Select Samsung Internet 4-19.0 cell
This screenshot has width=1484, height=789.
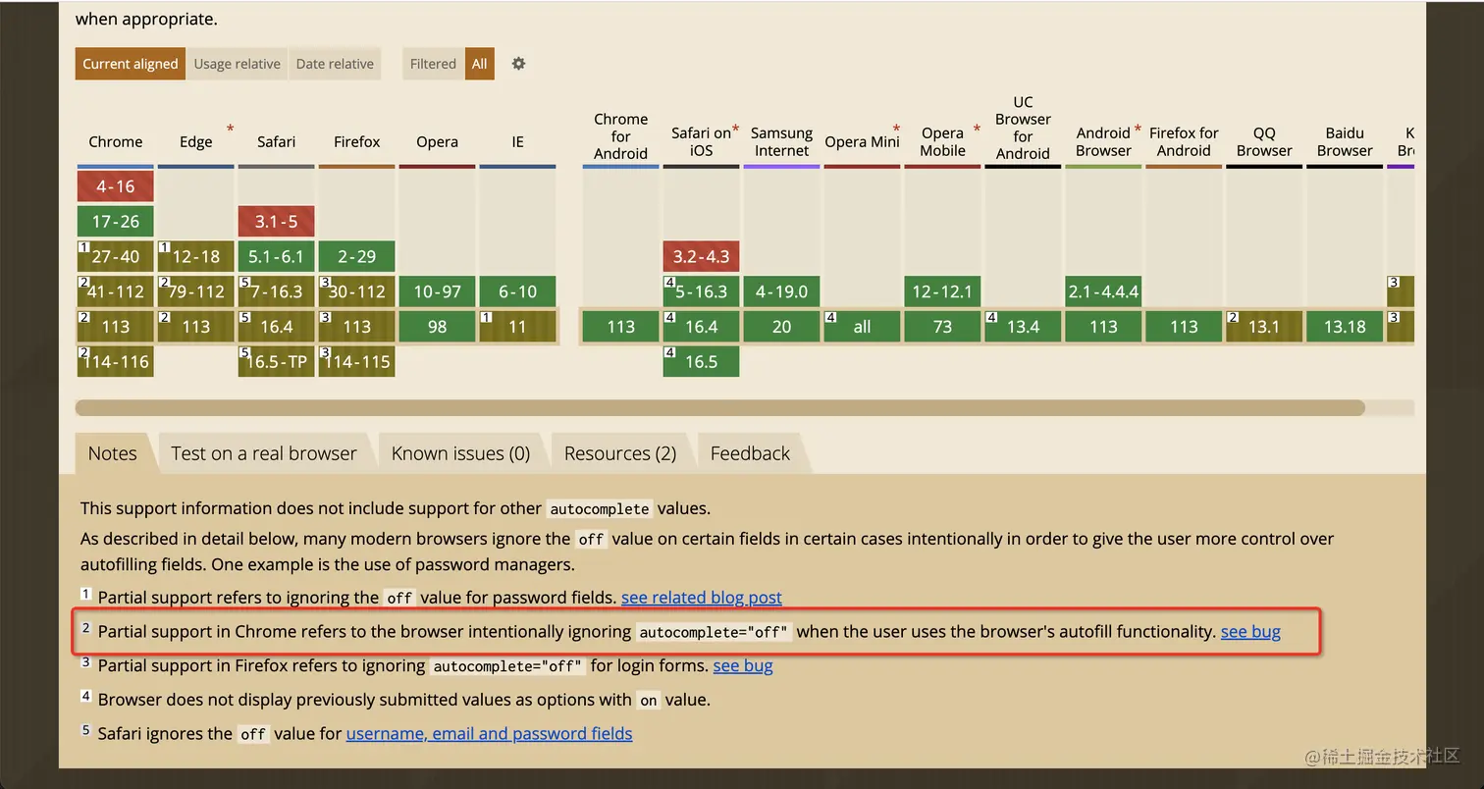tap(782, 291)
